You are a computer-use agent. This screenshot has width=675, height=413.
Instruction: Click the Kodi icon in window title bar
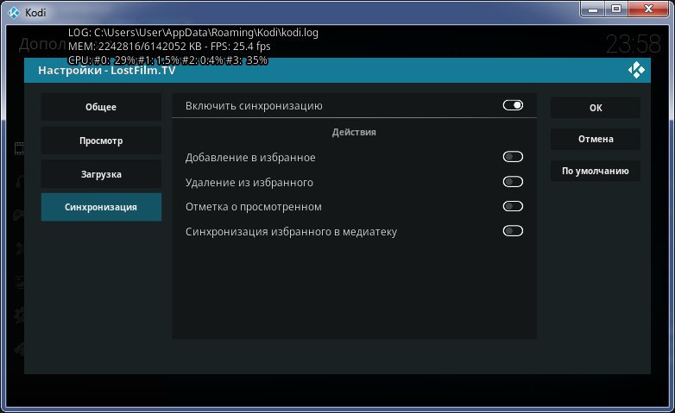[x=14, y=12]
